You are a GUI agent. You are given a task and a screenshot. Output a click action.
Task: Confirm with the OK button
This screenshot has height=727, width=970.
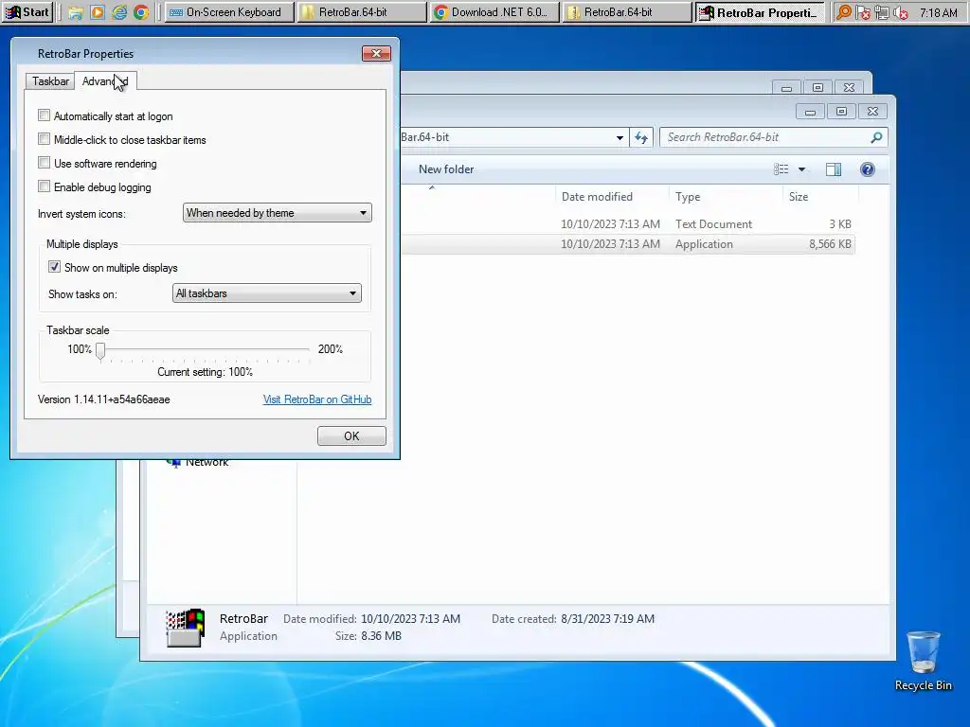pyautogui.click(x=351, y=435)
